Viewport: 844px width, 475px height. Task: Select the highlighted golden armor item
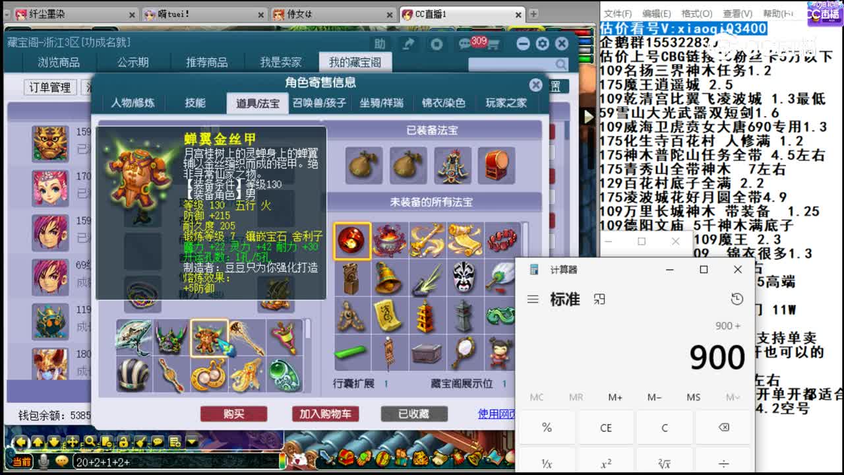(209, 338)
